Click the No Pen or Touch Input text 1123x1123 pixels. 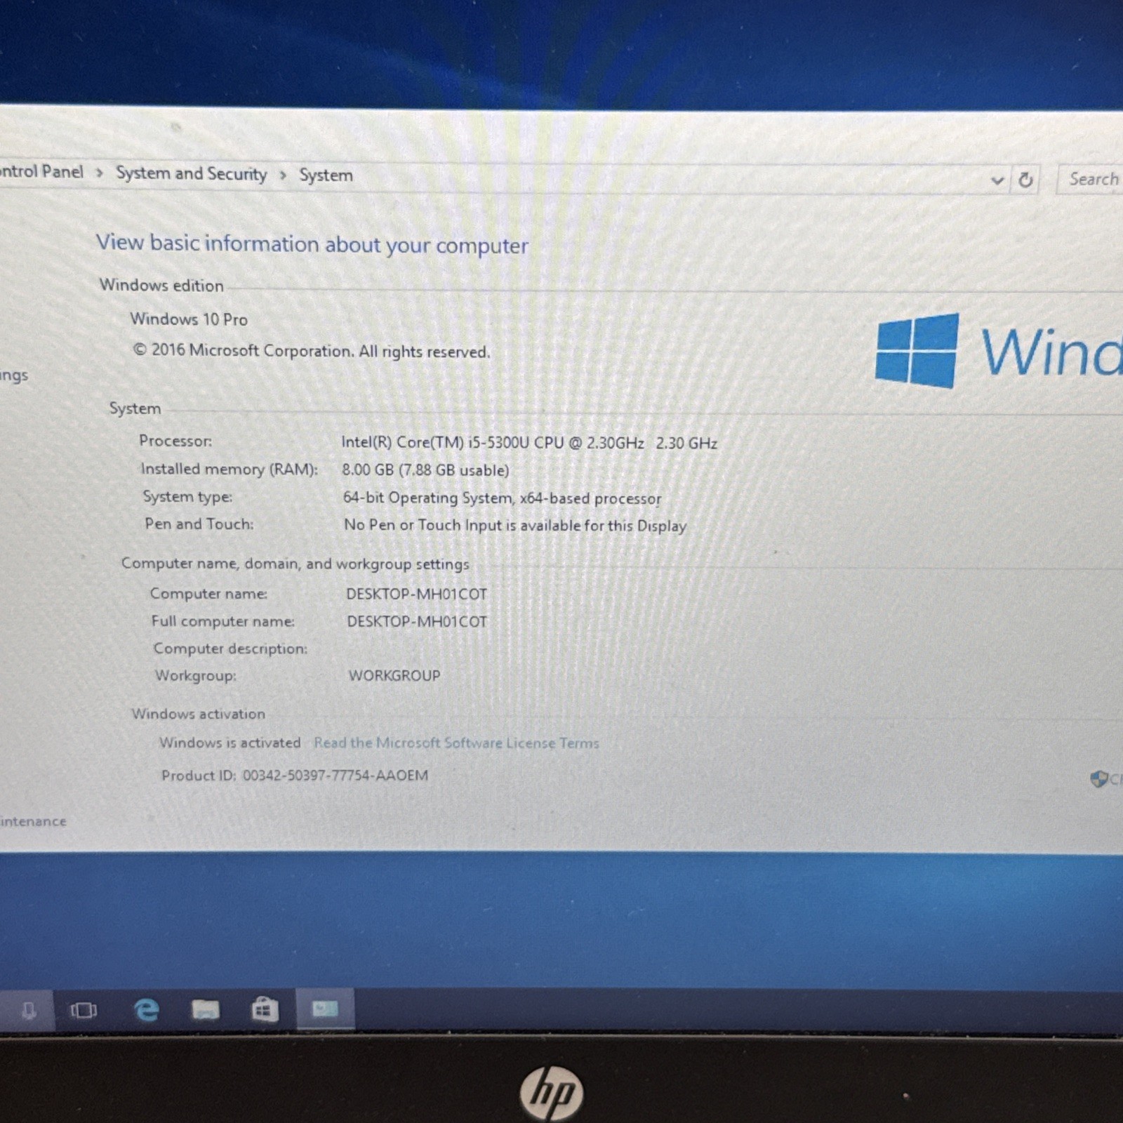pos(515,526)
